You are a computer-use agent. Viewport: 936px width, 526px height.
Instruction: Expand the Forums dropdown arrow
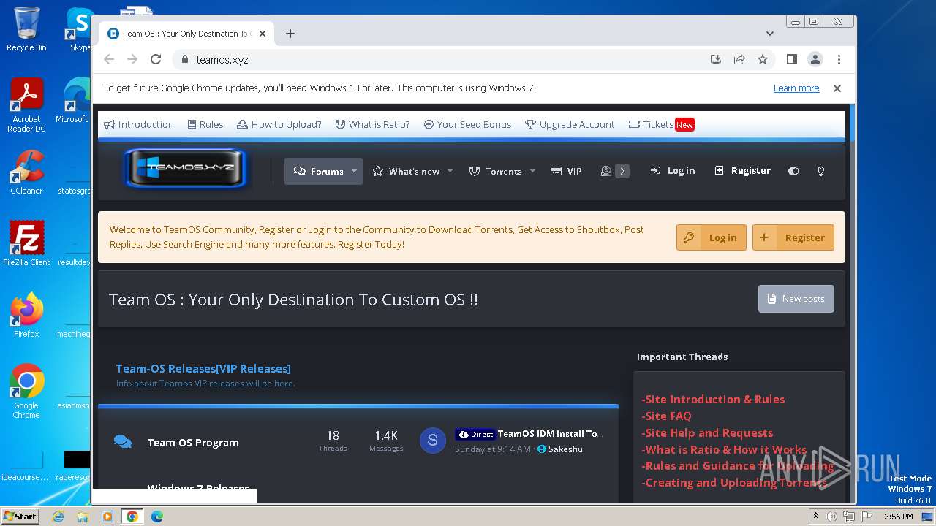tap(355, 171)
